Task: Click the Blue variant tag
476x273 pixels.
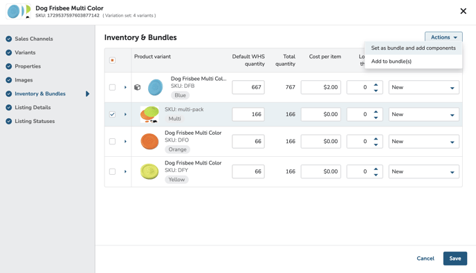Action: tap(180, 95)
